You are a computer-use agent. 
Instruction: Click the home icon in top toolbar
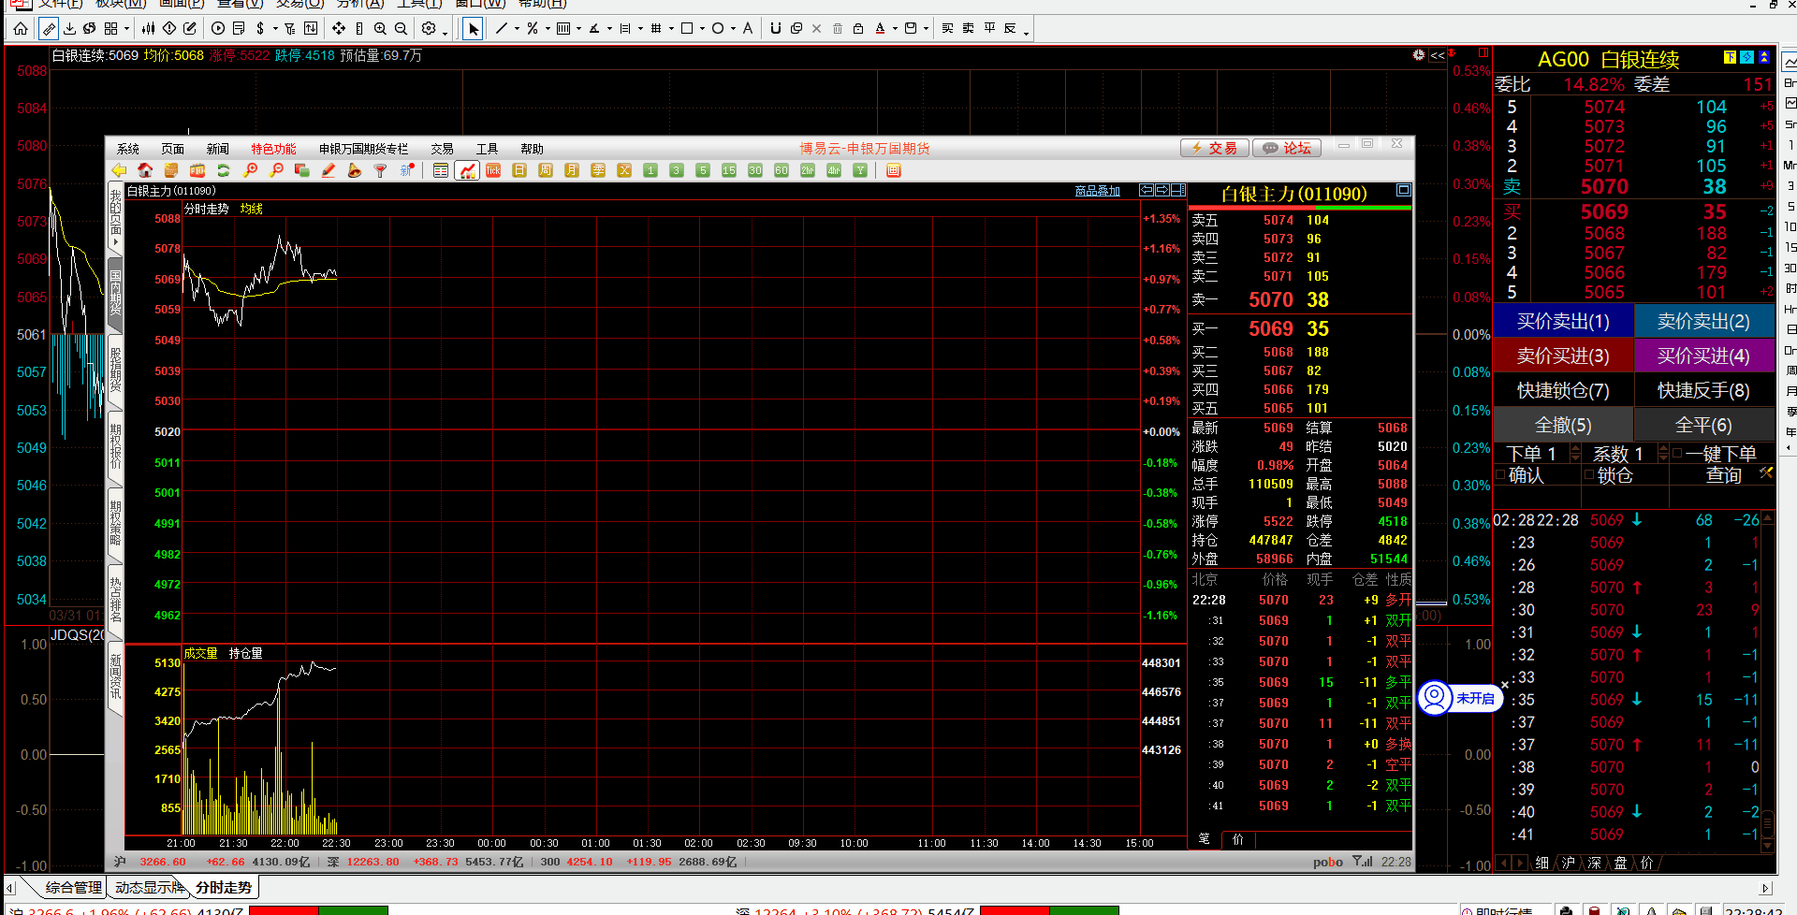tap(21, 29)
